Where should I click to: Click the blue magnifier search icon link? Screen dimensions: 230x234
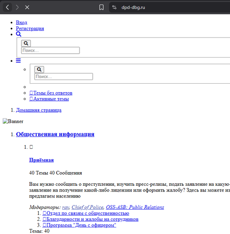[x=19, y=34]
